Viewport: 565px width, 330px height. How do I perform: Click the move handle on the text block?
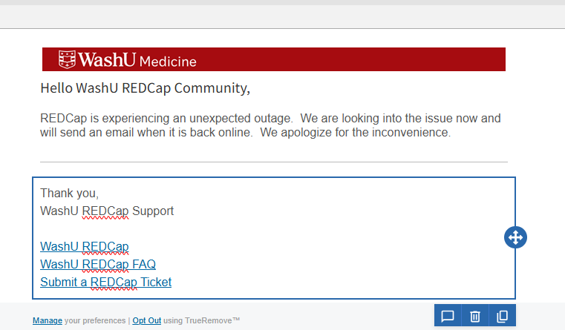tap(515, 237)
